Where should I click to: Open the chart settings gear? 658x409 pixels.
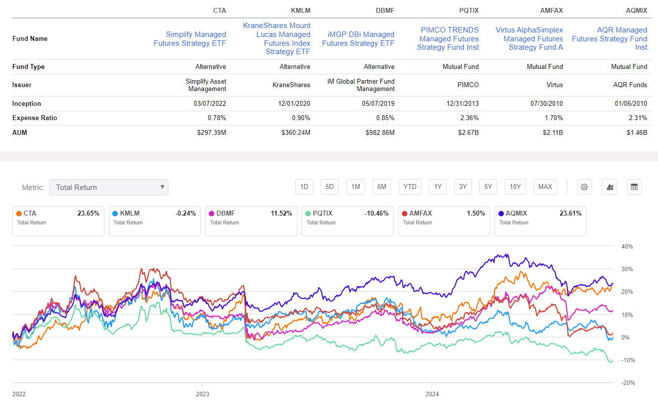(584, 187)
